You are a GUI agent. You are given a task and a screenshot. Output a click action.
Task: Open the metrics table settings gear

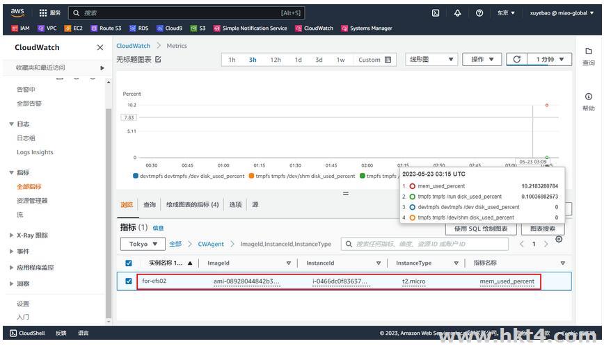[559, 239]
